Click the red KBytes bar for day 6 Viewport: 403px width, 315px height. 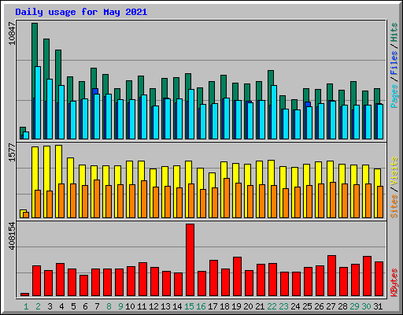[84, 286]
